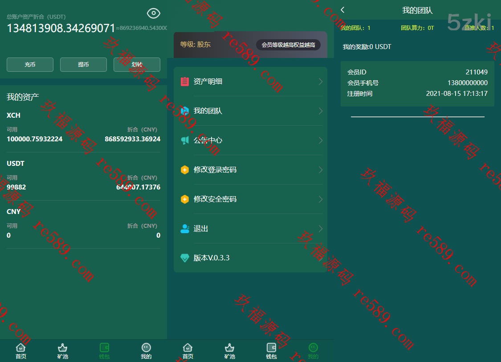Tap the 会员等级越高权益越高 pill badge
This screenshot has height=362, width=501.
288,45
